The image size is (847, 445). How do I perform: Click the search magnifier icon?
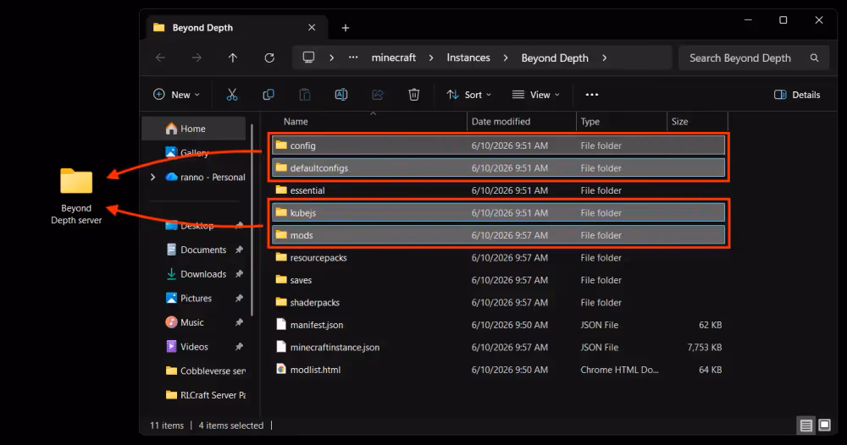tap(815, 58)
